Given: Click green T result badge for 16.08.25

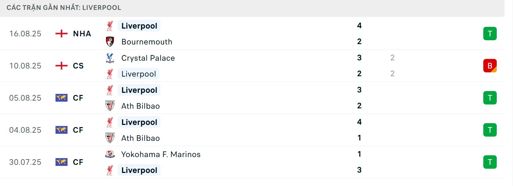Looking at the screenshot, I should click(490, 34).
